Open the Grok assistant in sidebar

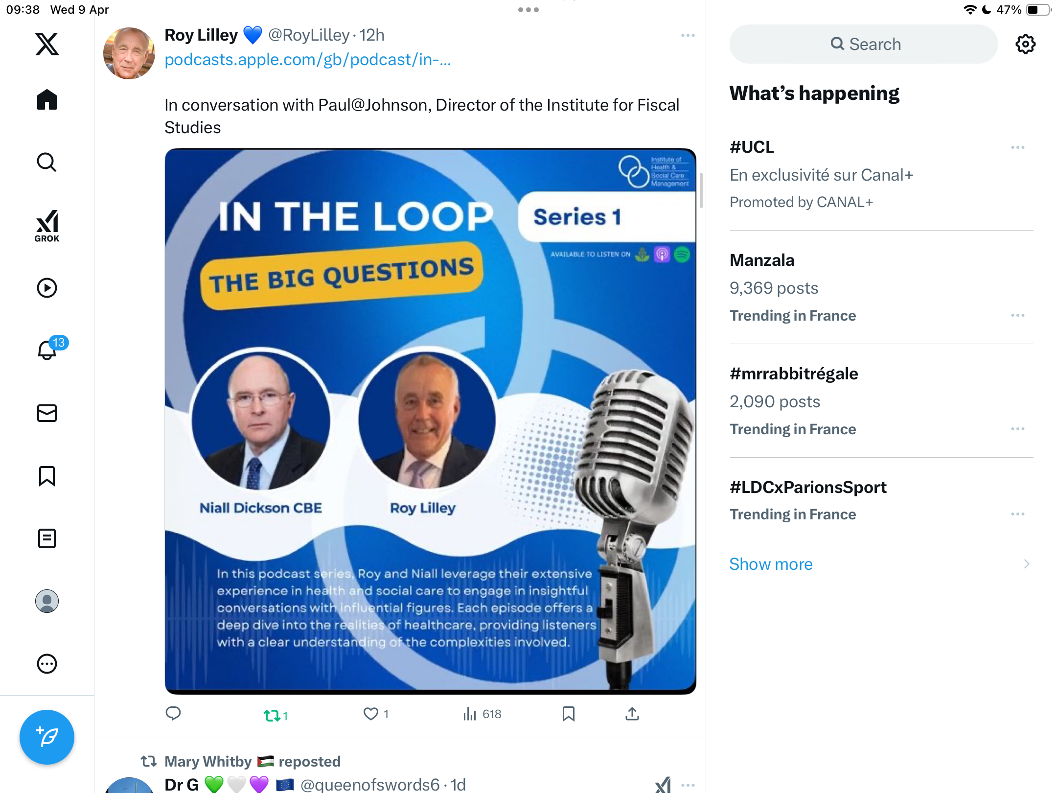[x=47, y=226]
